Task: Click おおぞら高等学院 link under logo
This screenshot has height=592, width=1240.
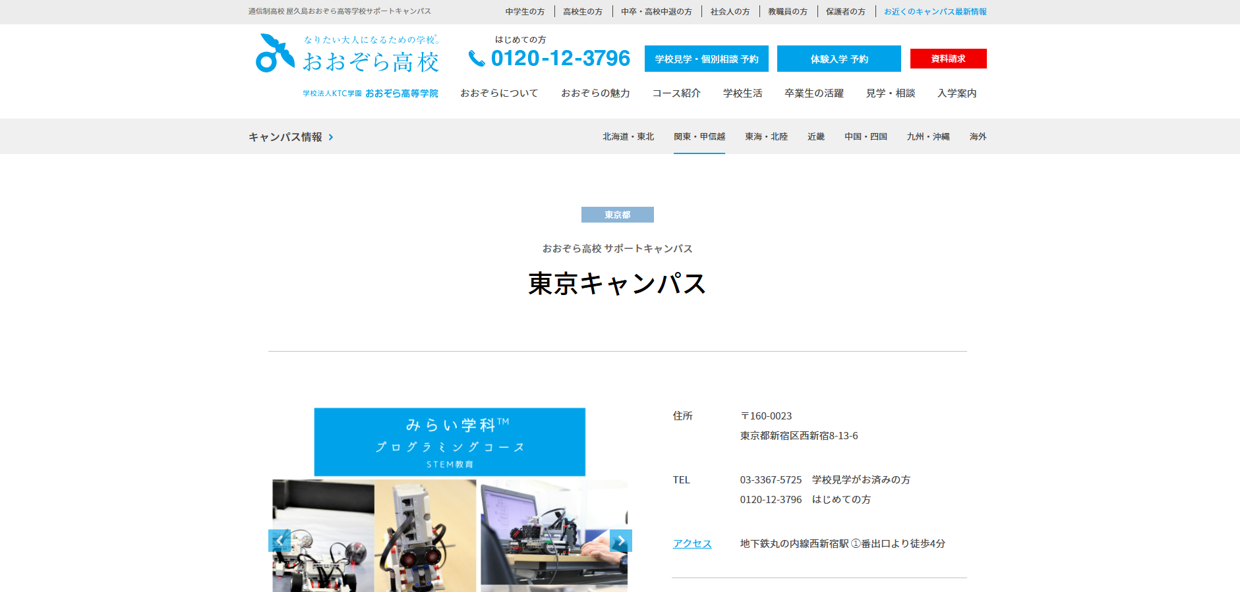Action: click(401, 94)
